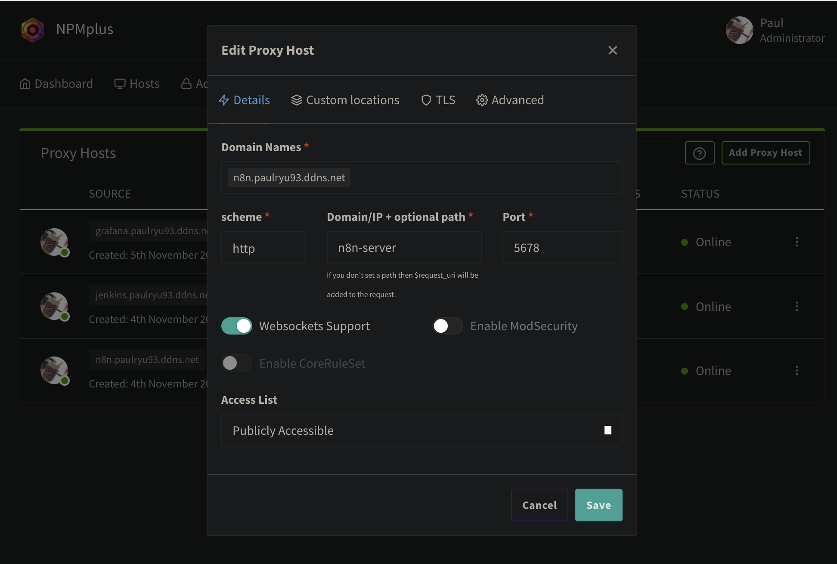This screenshot has width=837, height=564.
Task: Open the help question mark icon
Action: click(699, 153)
